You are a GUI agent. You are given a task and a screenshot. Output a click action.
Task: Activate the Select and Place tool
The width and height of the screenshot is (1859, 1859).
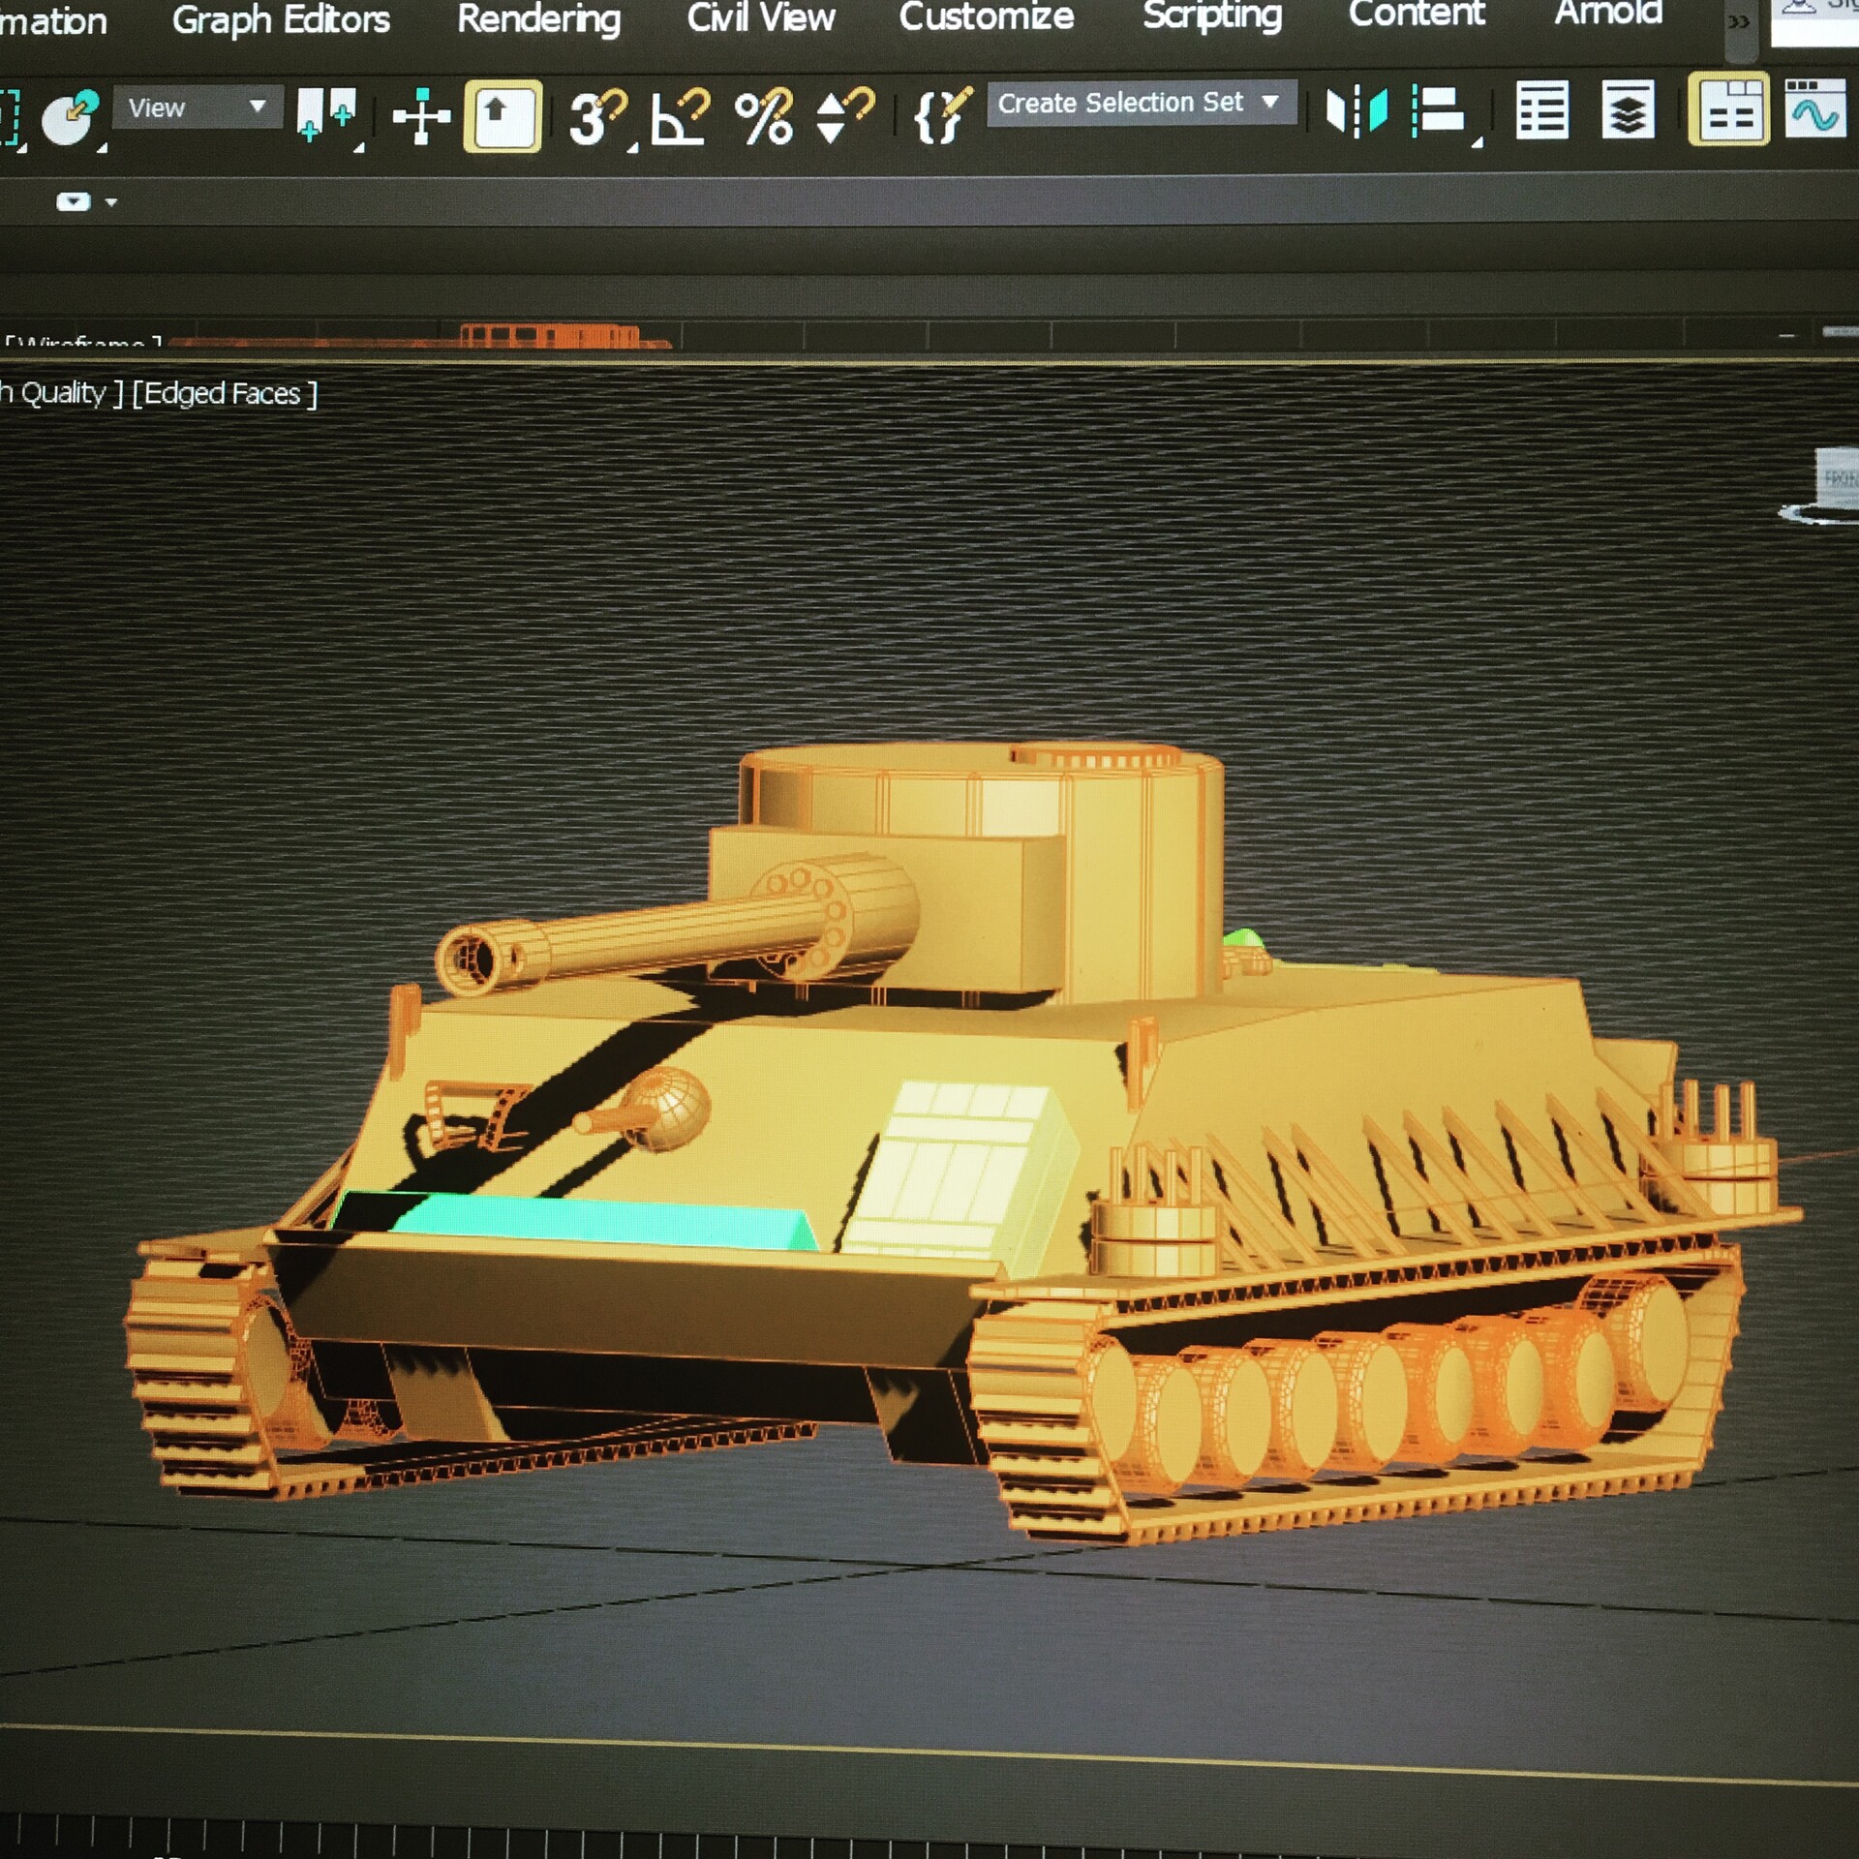pyautogui.click(x=503, y=111)
